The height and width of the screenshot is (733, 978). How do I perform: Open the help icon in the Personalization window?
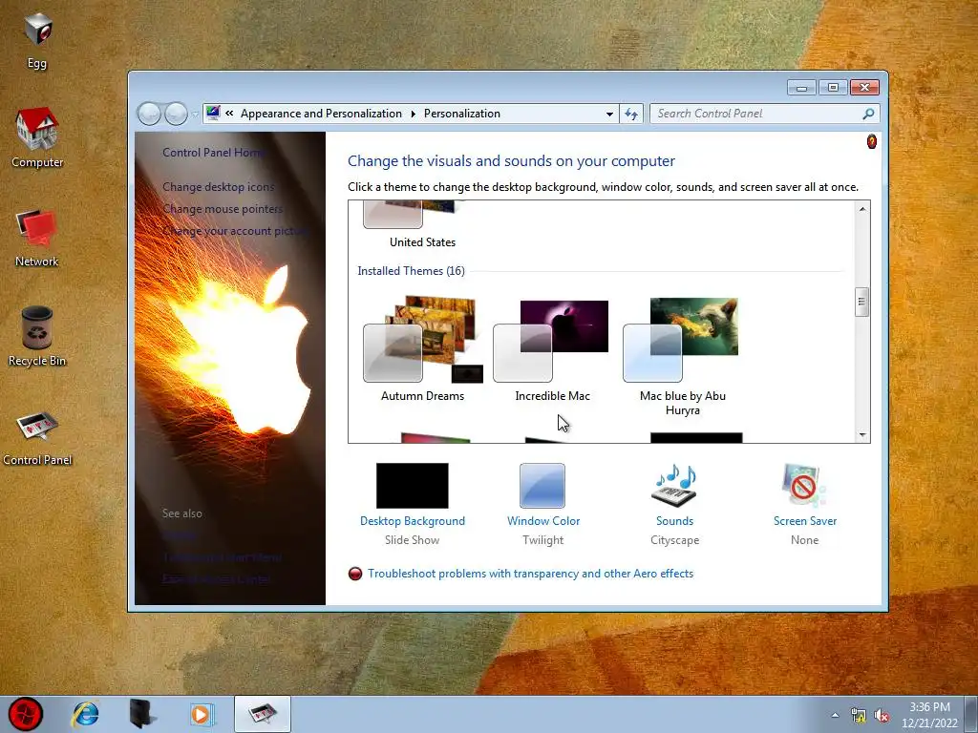[871, 142]
